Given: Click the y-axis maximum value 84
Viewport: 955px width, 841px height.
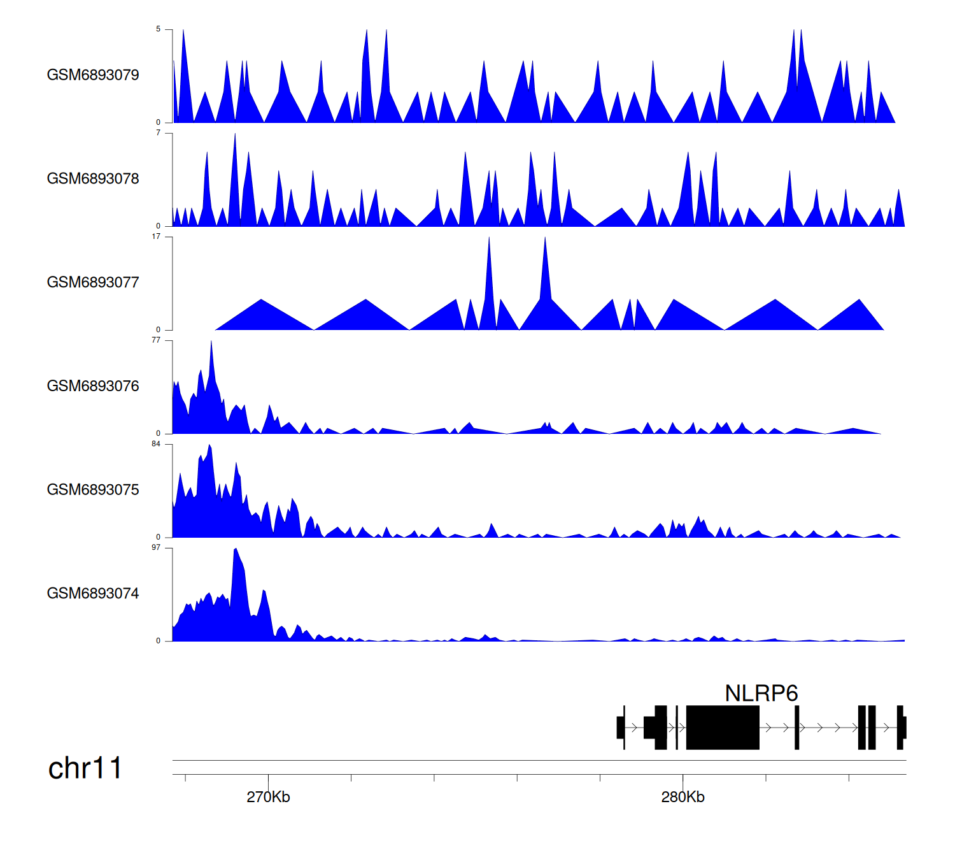Looking at the screenshot, I should pos(156,444).
